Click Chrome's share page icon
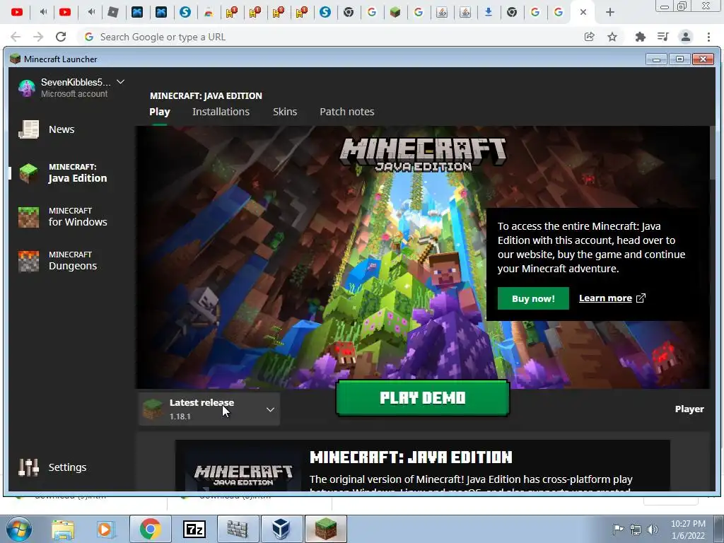 pyautogui.click(x=589, y=37)
